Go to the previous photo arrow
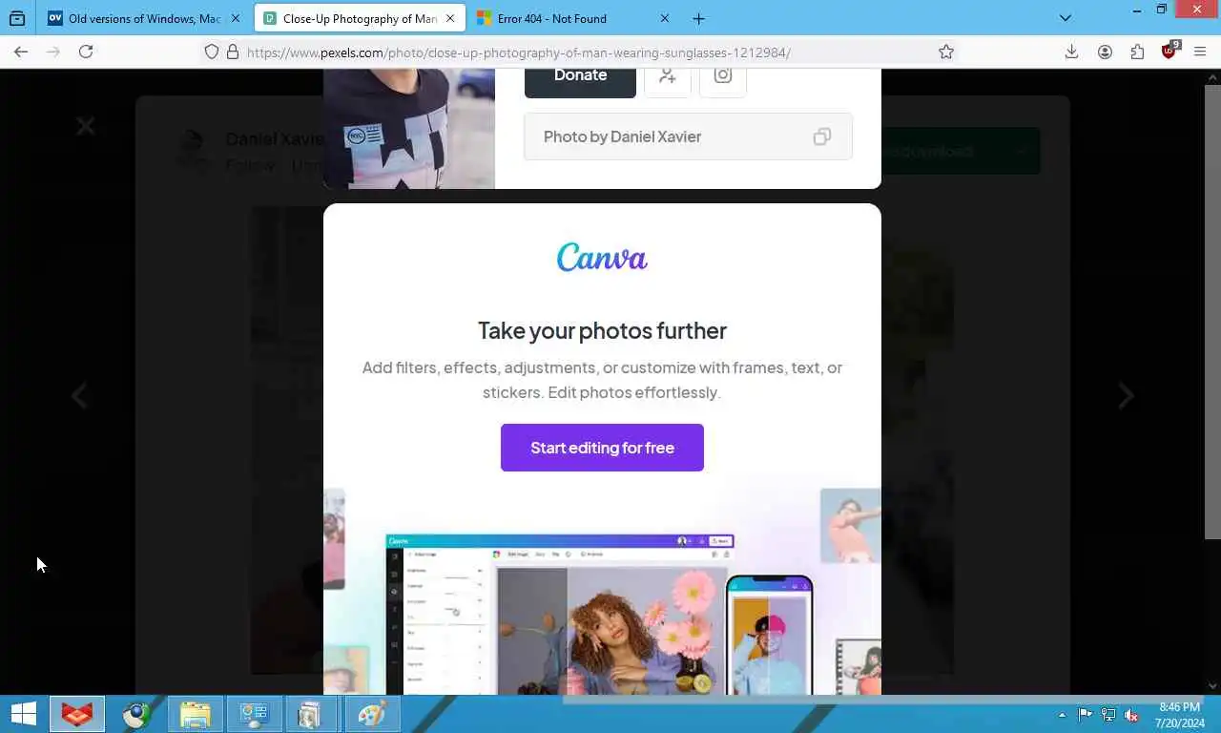The image size is (1221, 733). [x=79, y=395]
